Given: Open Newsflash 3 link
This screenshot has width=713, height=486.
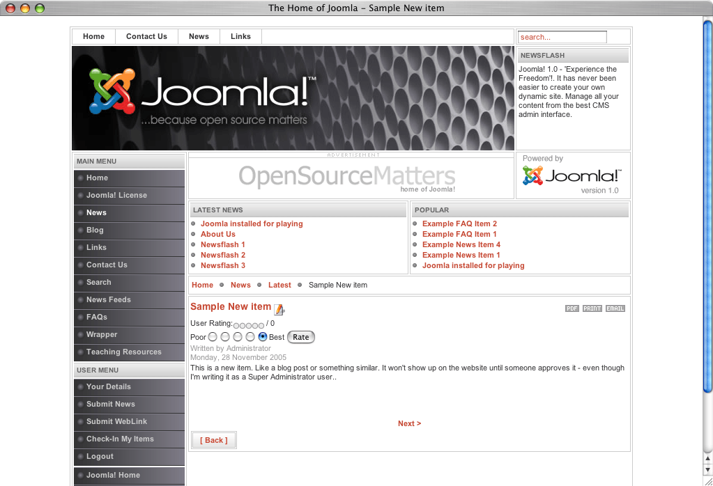Looking at the screenshot, I should point(223,265).
